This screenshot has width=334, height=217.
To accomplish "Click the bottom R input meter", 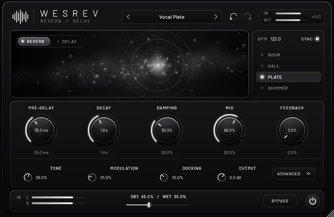I will click(58, 203).
